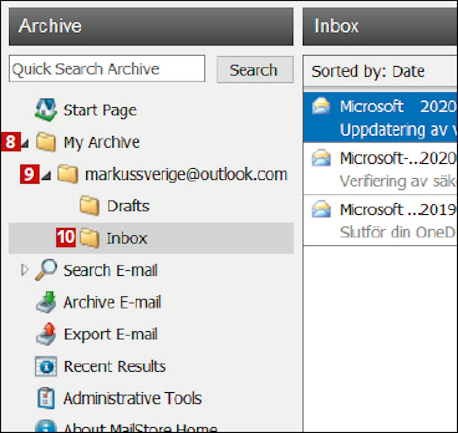Image resolution: width=458 pixels, height=433 pixels.
Task: Collapse the My Archive tree node
Action: [25, 143]
